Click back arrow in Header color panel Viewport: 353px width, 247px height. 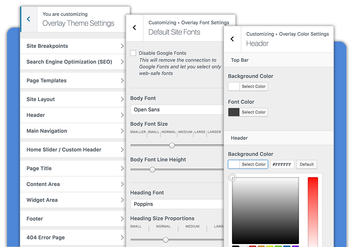pos(232,39)
